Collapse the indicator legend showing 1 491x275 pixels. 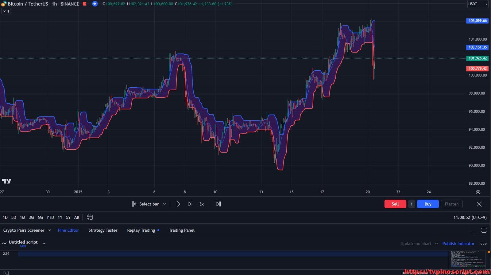(x=6, y=11)
